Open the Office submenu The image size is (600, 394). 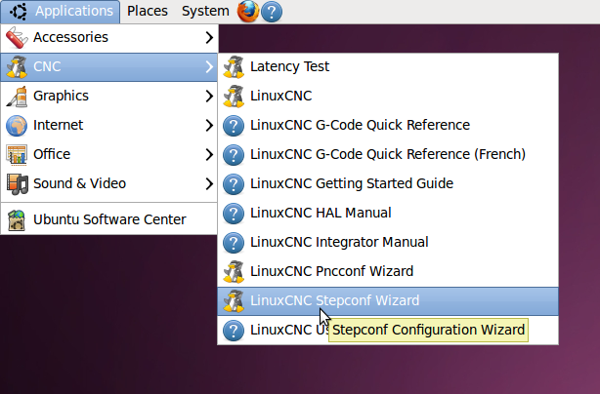109,155
